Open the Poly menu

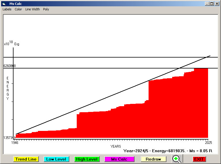tap(46, 9)
